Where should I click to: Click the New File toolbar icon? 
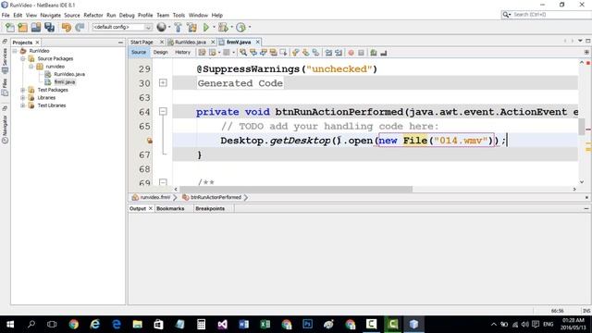[x=10, y=27]
